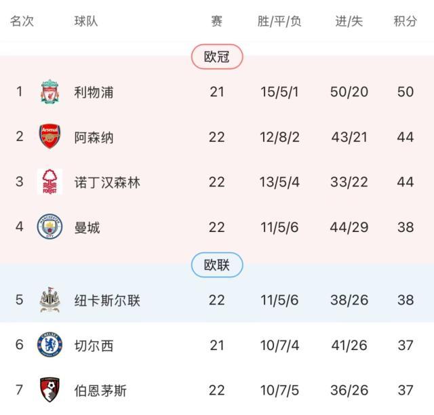Open team 利物浦
Viewport: 434px width, 415px height.
coord(94,92)
